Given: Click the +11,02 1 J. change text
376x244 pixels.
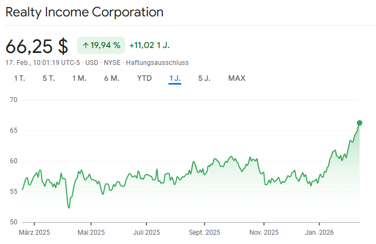Looking at the screenshot, I should tap(149, 45).
